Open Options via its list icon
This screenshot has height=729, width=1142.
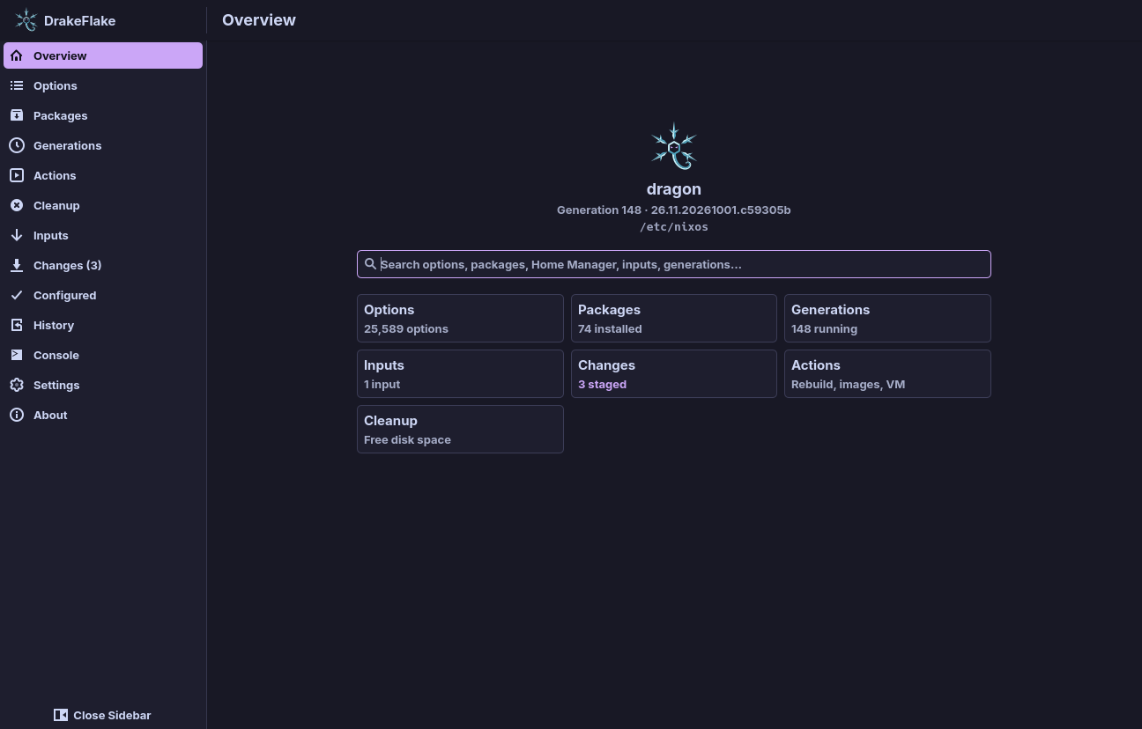[x=17, y=85]
